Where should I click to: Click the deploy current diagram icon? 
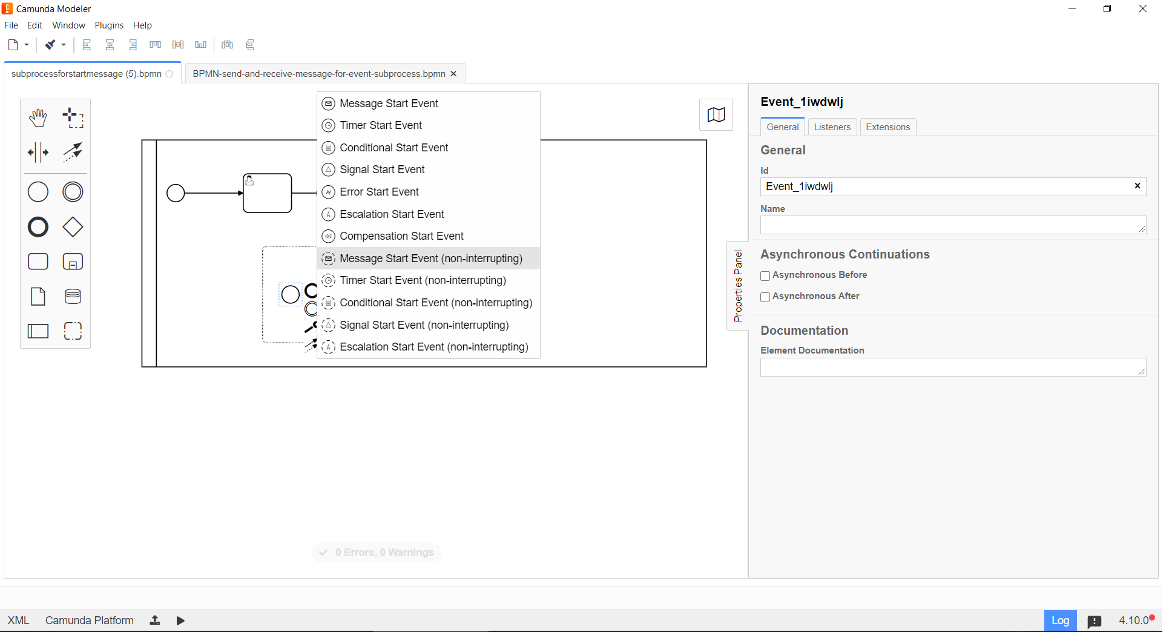(x=155, y=620)
